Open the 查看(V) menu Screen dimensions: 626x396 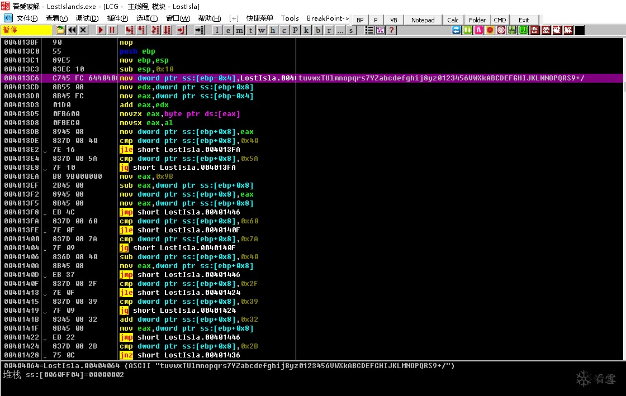click(56, 18)
